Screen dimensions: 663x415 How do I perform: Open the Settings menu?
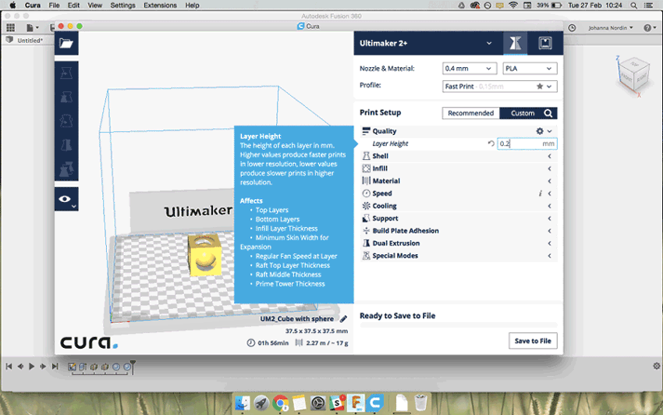tap(122, 5)
